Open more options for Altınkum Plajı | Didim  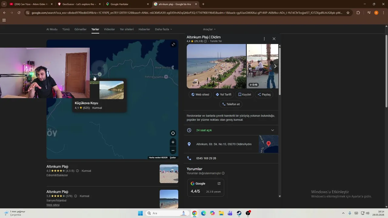264,39
